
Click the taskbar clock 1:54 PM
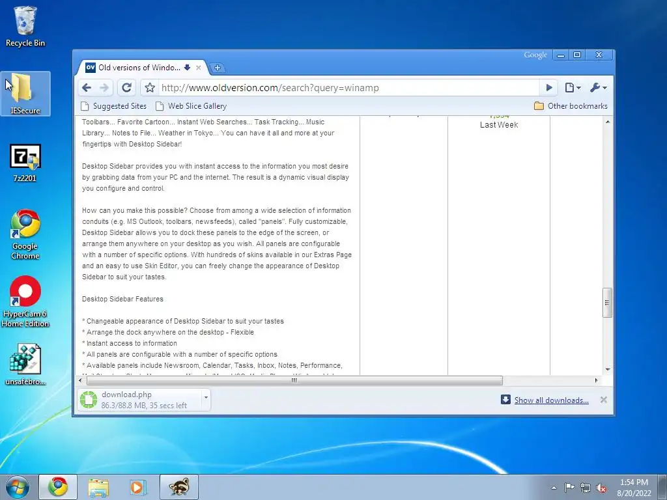634,488
